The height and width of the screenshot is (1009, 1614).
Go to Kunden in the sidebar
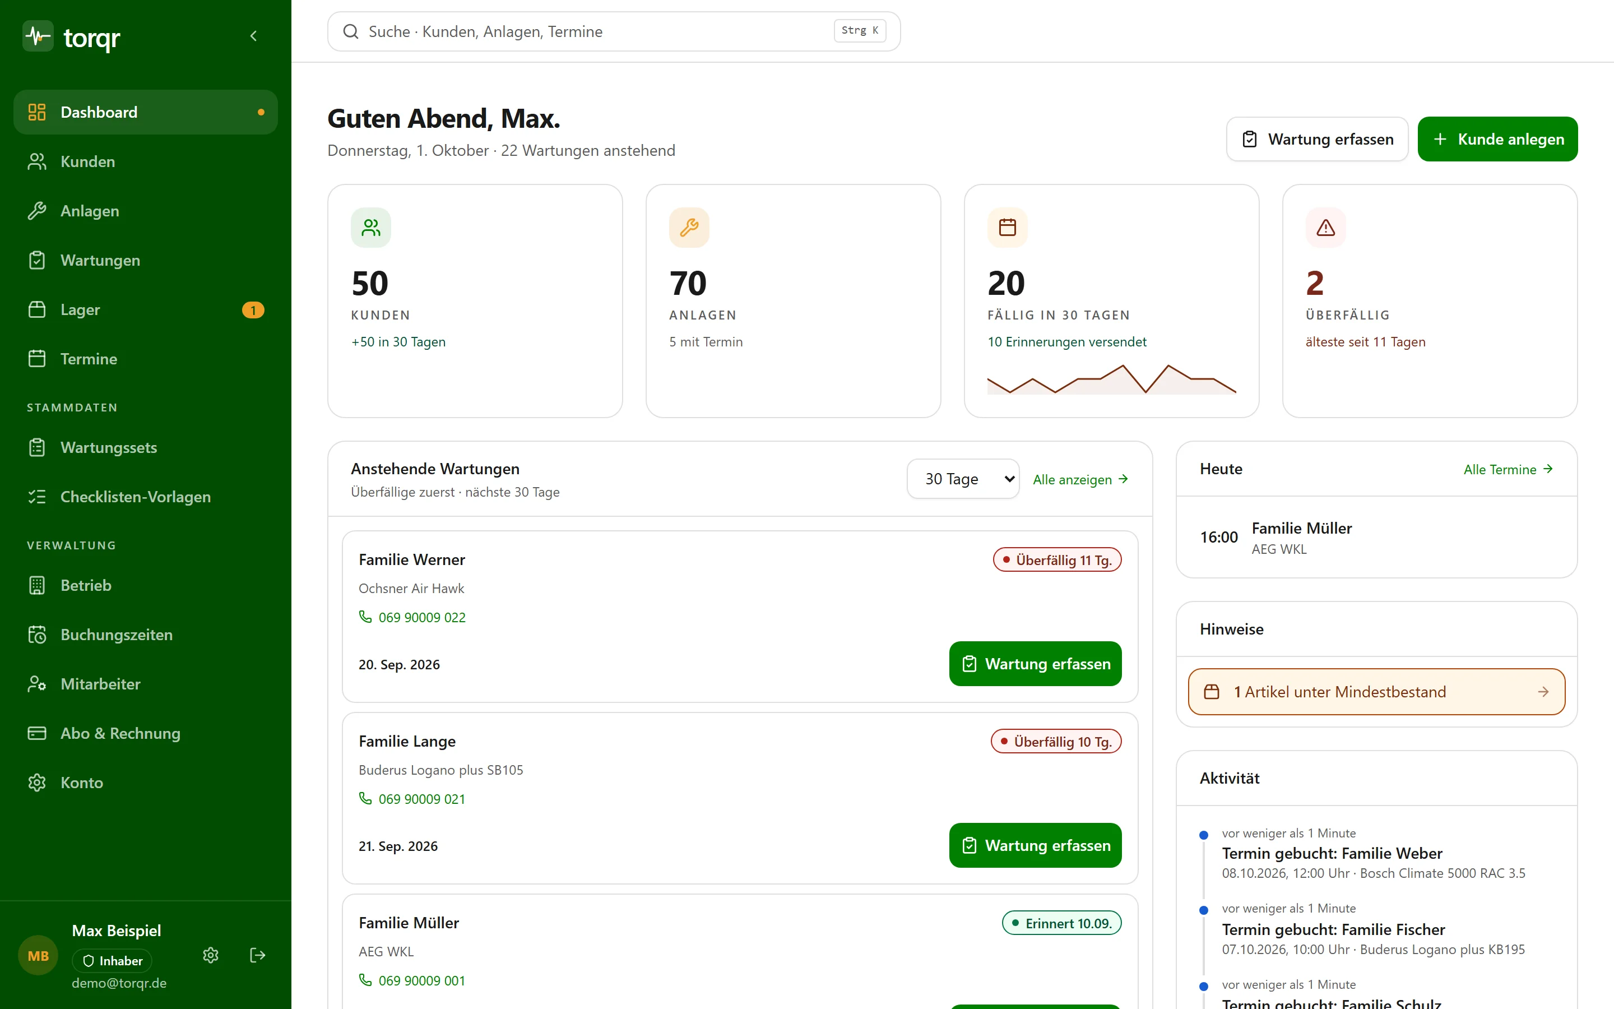(145, 161)
